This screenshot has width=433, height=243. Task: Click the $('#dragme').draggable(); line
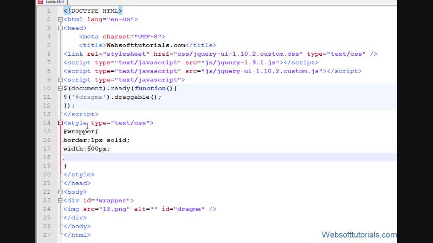tap(112, 97)
